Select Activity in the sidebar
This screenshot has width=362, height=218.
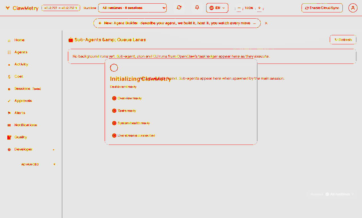click(x=31, y=64)
